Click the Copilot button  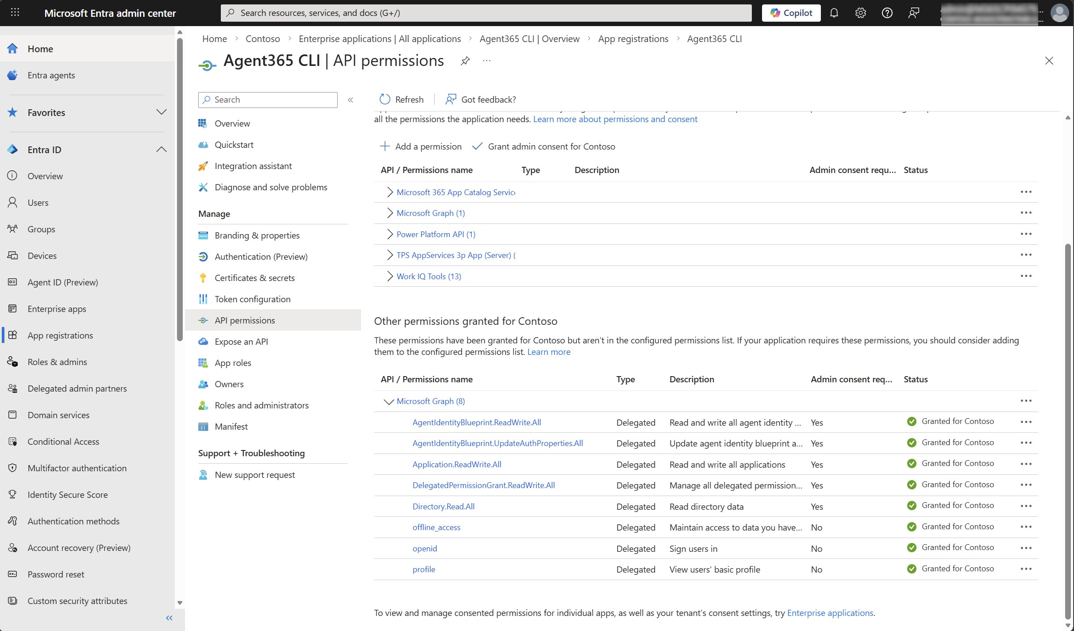[x=791, y=13]
